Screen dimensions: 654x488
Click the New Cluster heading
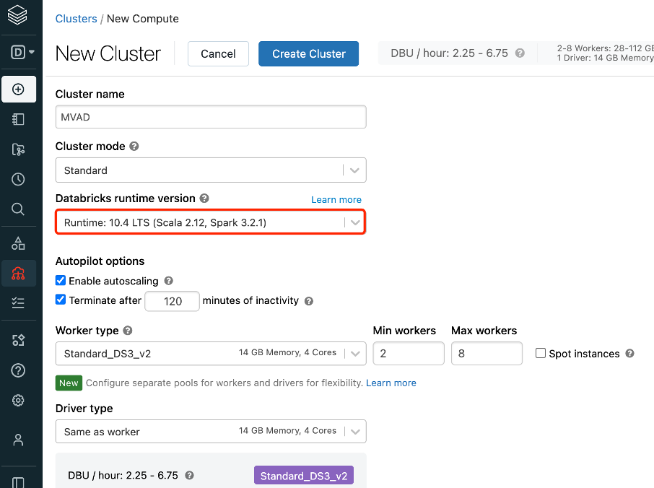point(108,54)
